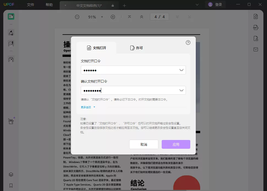This screenshot has width=267, height=191.
Task: Click the lock icon on document tab
Action: pyautogui.click(x=113, y=5)
